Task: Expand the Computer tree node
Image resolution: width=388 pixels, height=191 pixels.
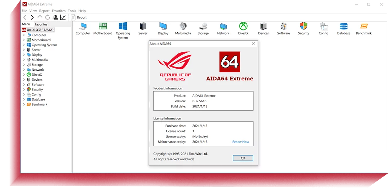Action: click(x=24, y=35)
